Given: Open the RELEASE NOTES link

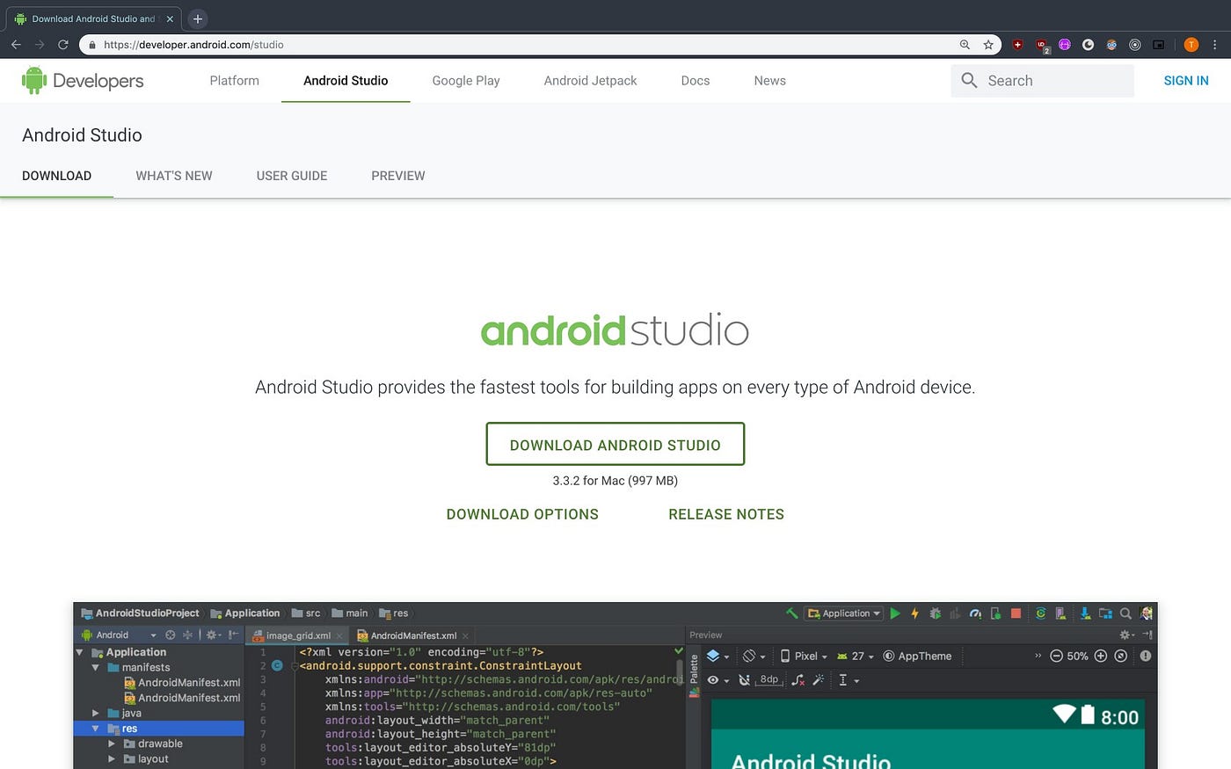Looking at the screenshot, I should 726,515.
